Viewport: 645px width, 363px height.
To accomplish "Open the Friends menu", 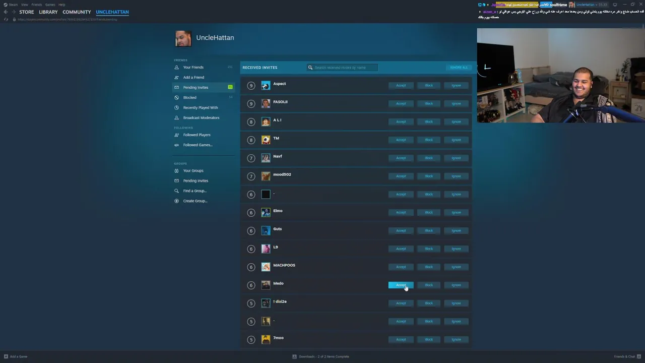I will [37, 5].
